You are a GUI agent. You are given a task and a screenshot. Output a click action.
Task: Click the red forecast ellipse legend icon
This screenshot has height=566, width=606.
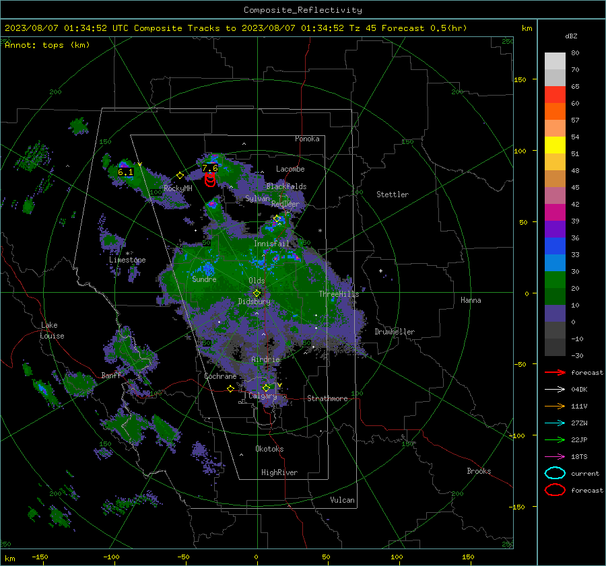(555, 490)
